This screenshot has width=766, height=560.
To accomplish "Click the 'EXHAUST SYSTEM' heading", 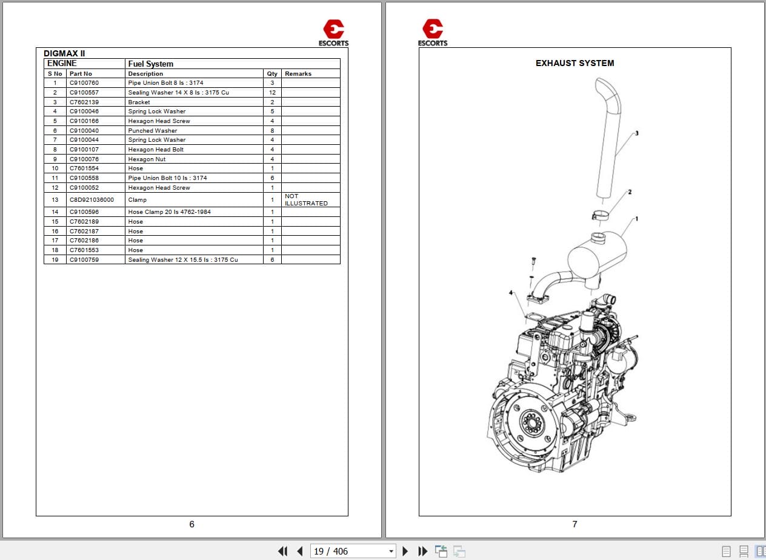I will [574, 63].
